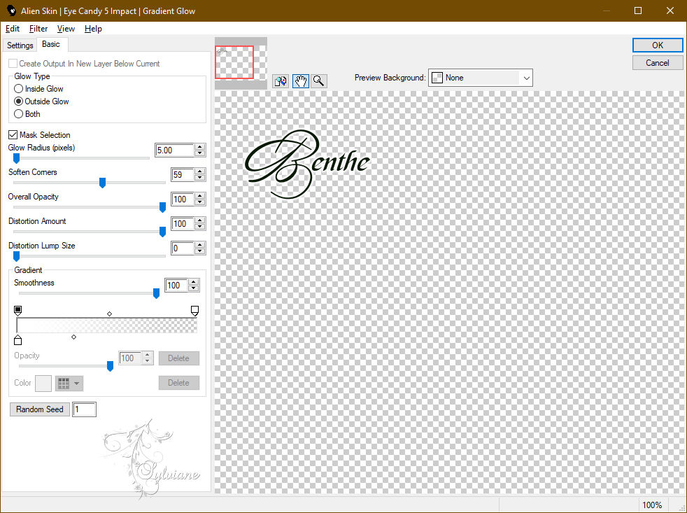Click the Soften Corners value field
The height and width of the screenshot is (513, 687).
(x=183, y=174)
